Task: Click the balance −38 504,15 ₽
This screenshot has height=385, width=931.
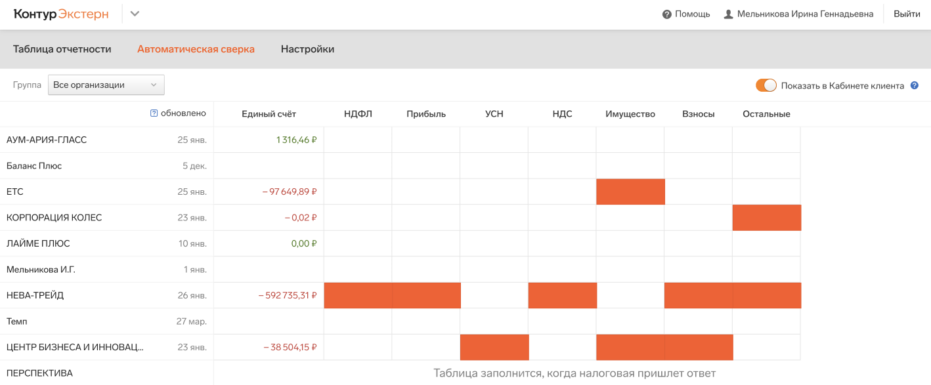Action: pos(290,348)
